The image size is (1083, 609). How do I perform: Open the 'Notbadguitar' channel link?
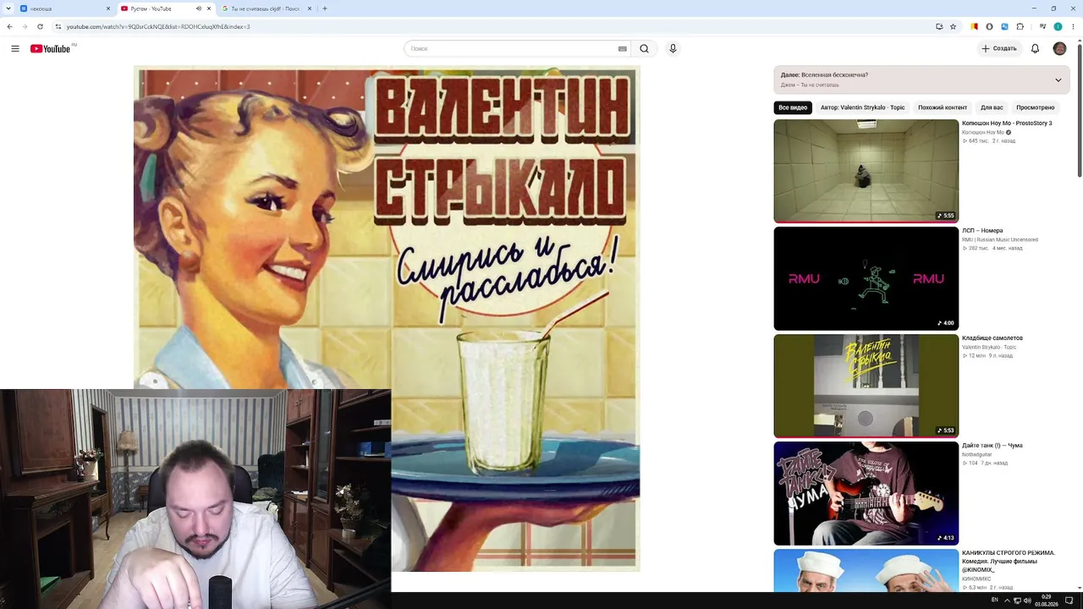click(x=977, y=455)
